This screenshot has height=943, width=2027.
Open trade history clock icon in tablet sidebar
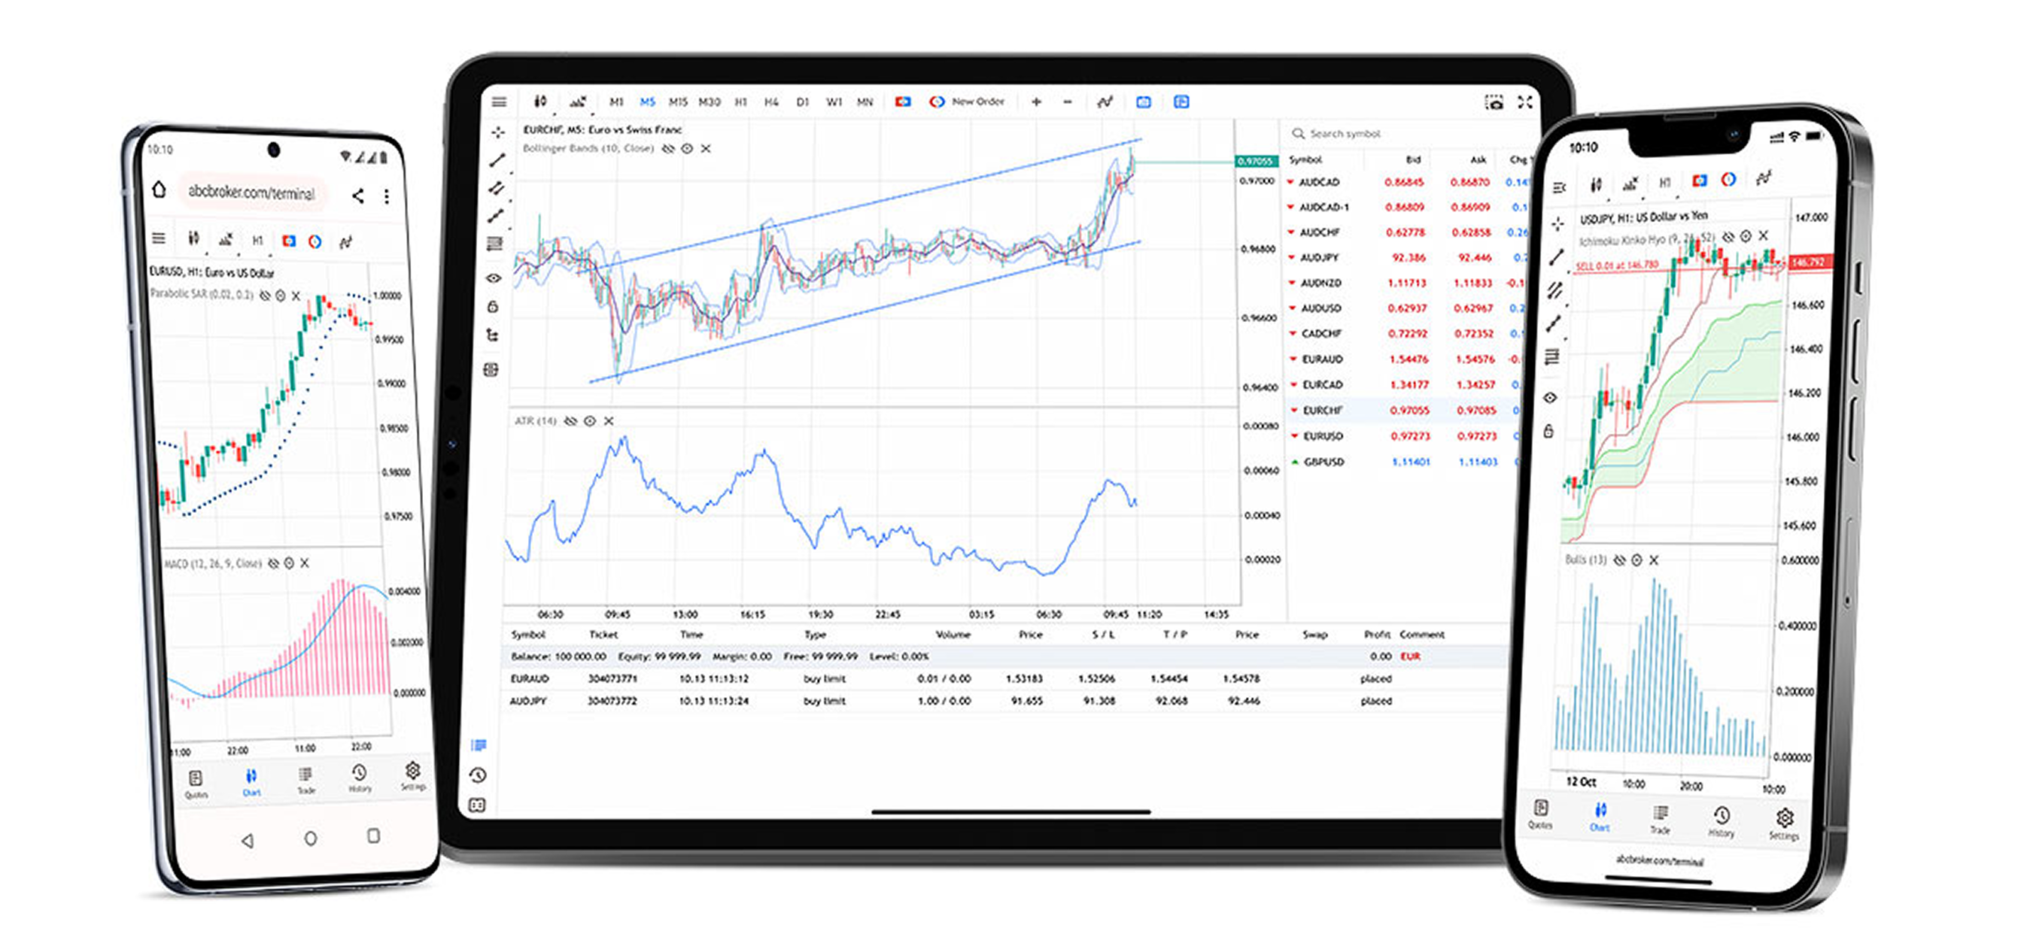(478, 775)
